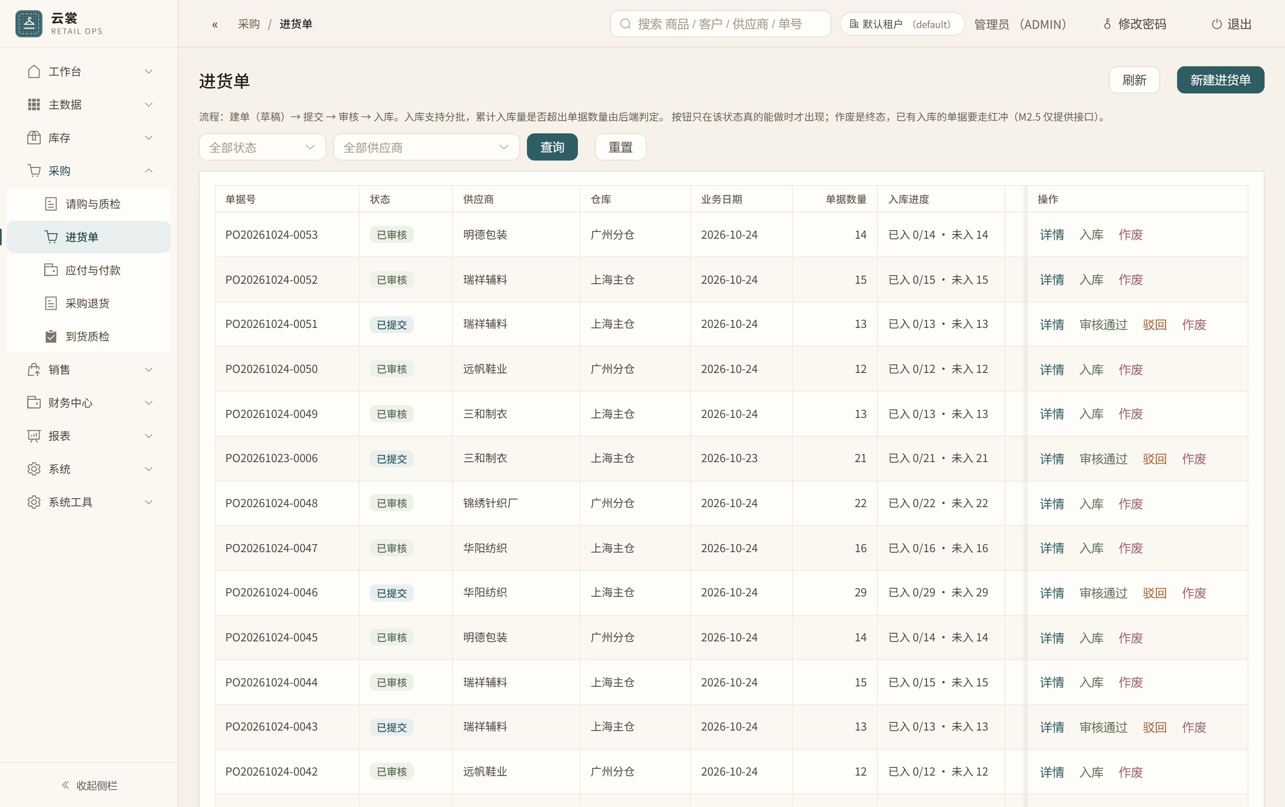Click 作废 for PO20261024-0050

coord(1131,369)
